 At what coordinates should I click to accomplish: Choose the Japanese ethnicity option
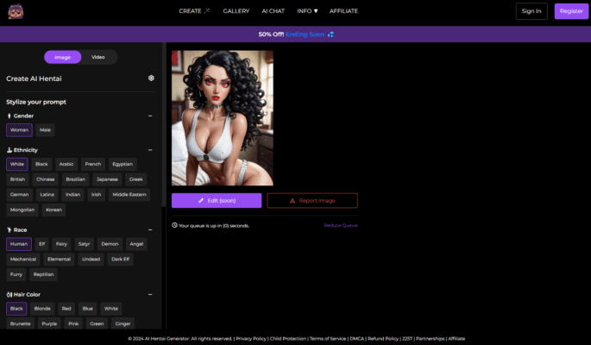[107, 179]
